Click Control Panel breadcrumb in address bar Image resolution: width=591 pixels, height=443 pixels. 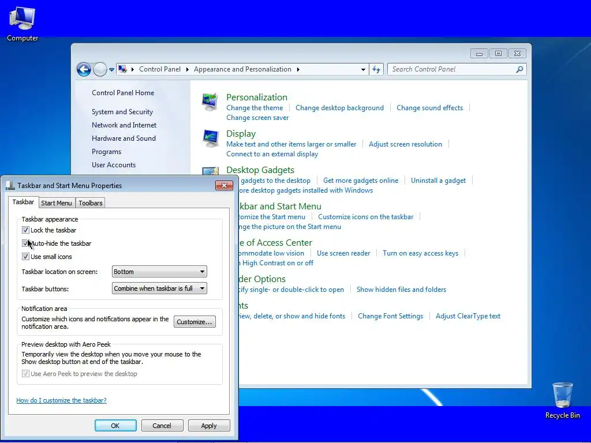[160, 69]
